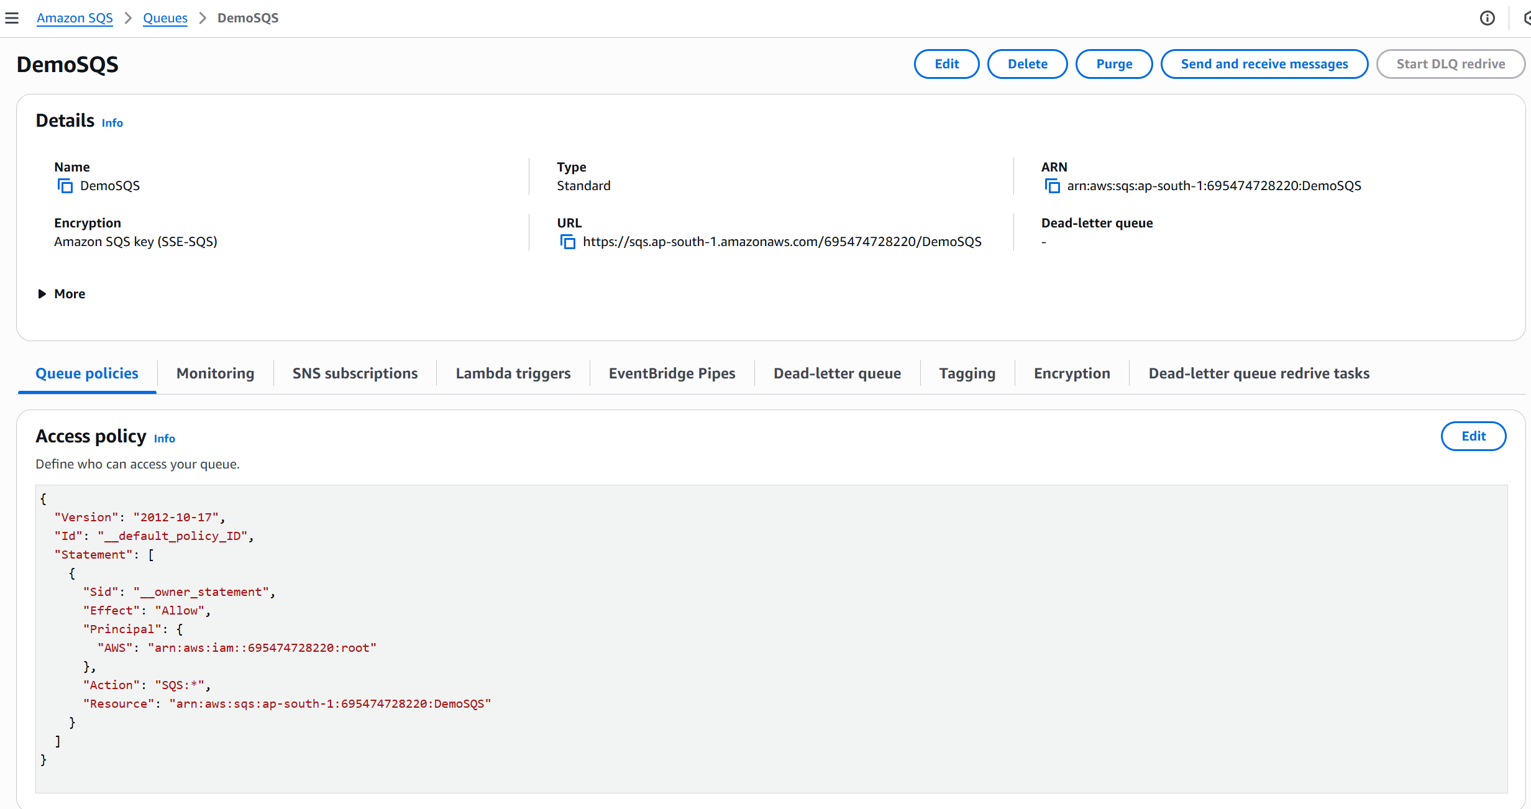The width and height of the screenshot is (1531, 809).
Task: Click the info circle icon at top right
Action: click(1487, 18)
